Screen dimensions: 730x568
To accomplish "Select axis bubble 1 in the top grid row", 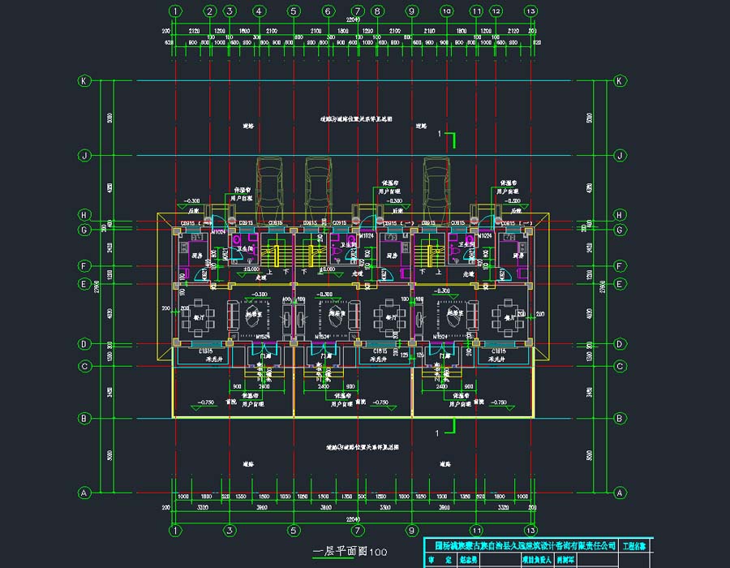I will [x=175, y=11].
